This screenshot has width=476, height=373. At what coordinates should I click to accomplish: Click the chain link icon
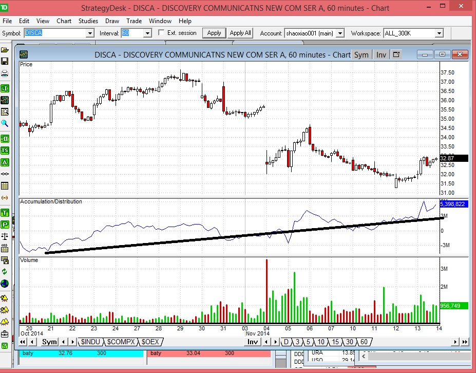click(x=5, y=174)
